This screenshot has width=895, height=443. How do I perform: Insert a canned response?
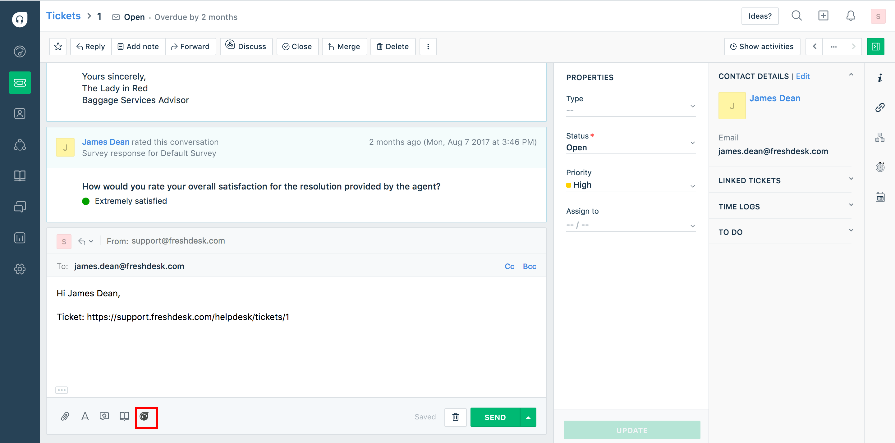point(104,416)
